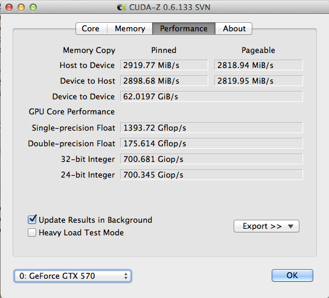Disable Update Results in Background checkbox
The image size is (329, 298).
pyautogui.click(x=32, y=219)
